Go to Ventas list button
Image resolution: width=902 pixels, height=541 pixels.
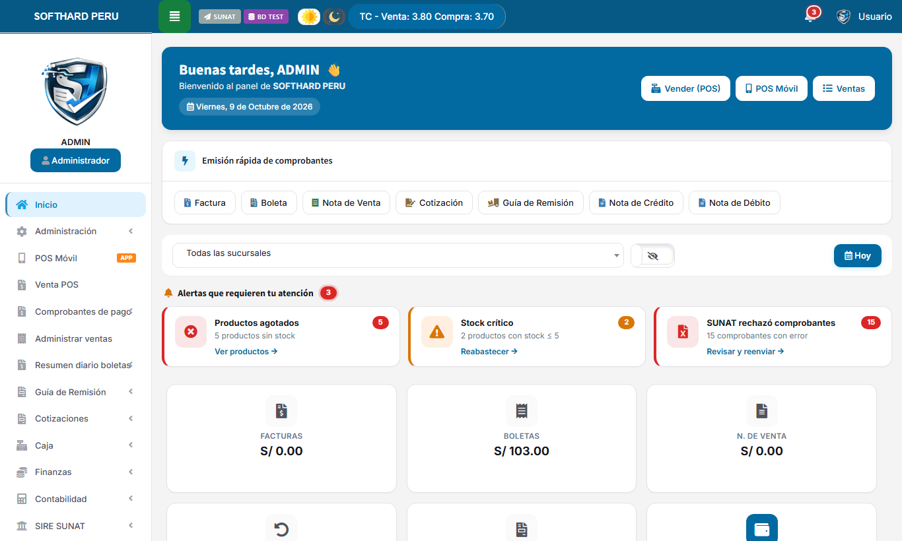[844, 88]
